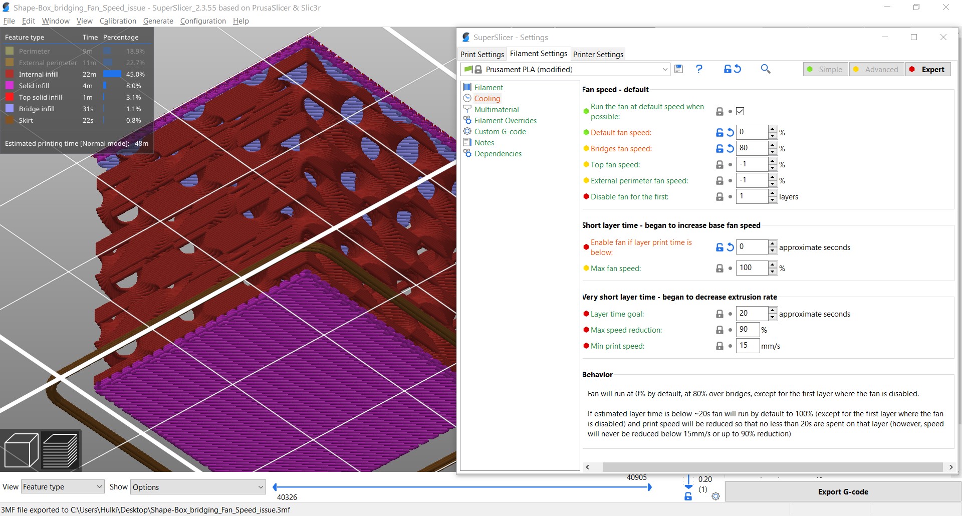The width and height of the screenshot is (962, 516).
Task: Open the Prusament PLA preset dropdown
Action: pos(565,70)
